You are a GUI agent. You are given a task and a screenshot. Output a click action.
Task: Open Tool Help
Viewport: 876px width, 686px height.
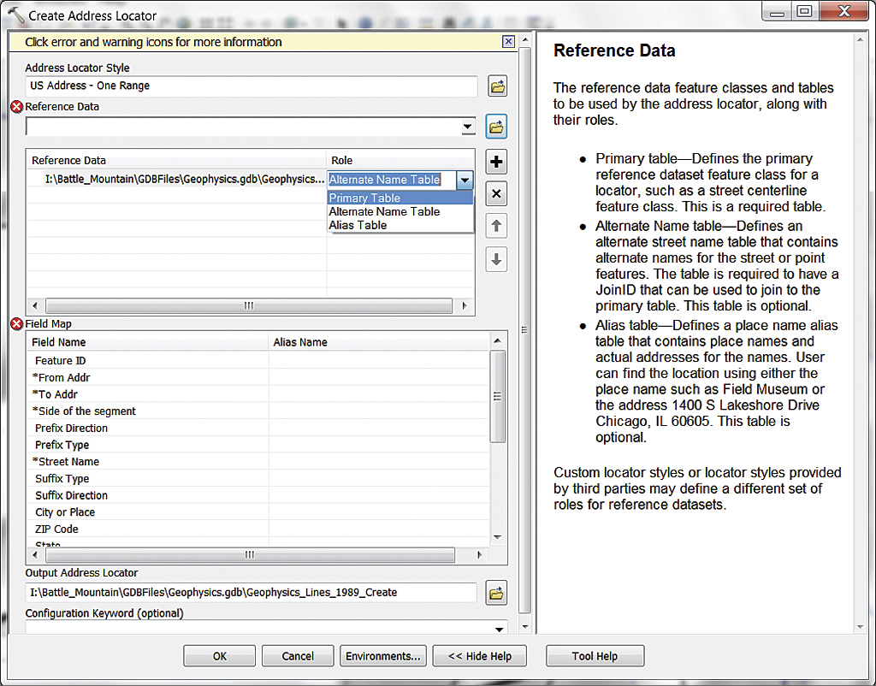[595, 656]
